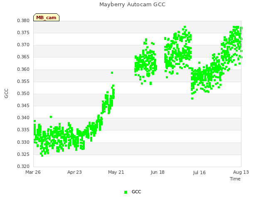Select the 0.375 y-axis label
The image size is (266, 200).
pyautogui.click(x=23, y=32)
